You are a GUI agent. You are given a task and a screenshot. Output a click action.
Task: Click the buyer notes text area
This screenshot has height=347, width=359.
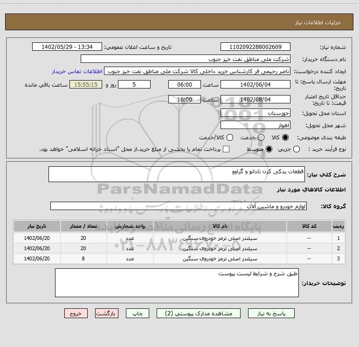pos(177,283)
